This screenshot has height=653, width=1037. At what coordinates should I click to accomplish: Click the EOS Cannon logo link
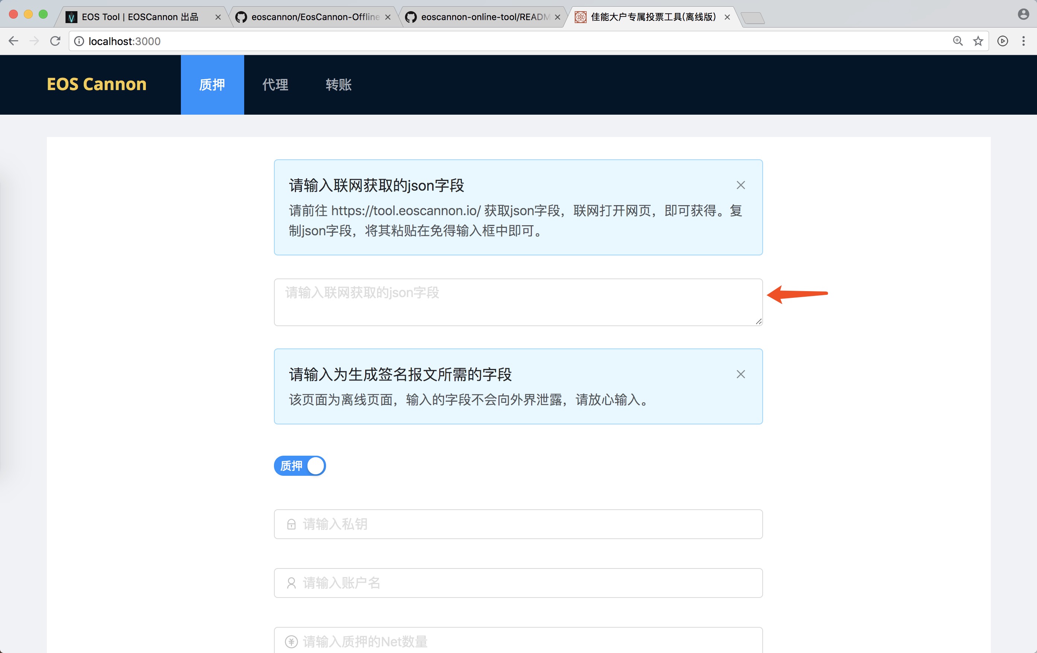click(x=96, y=84)
